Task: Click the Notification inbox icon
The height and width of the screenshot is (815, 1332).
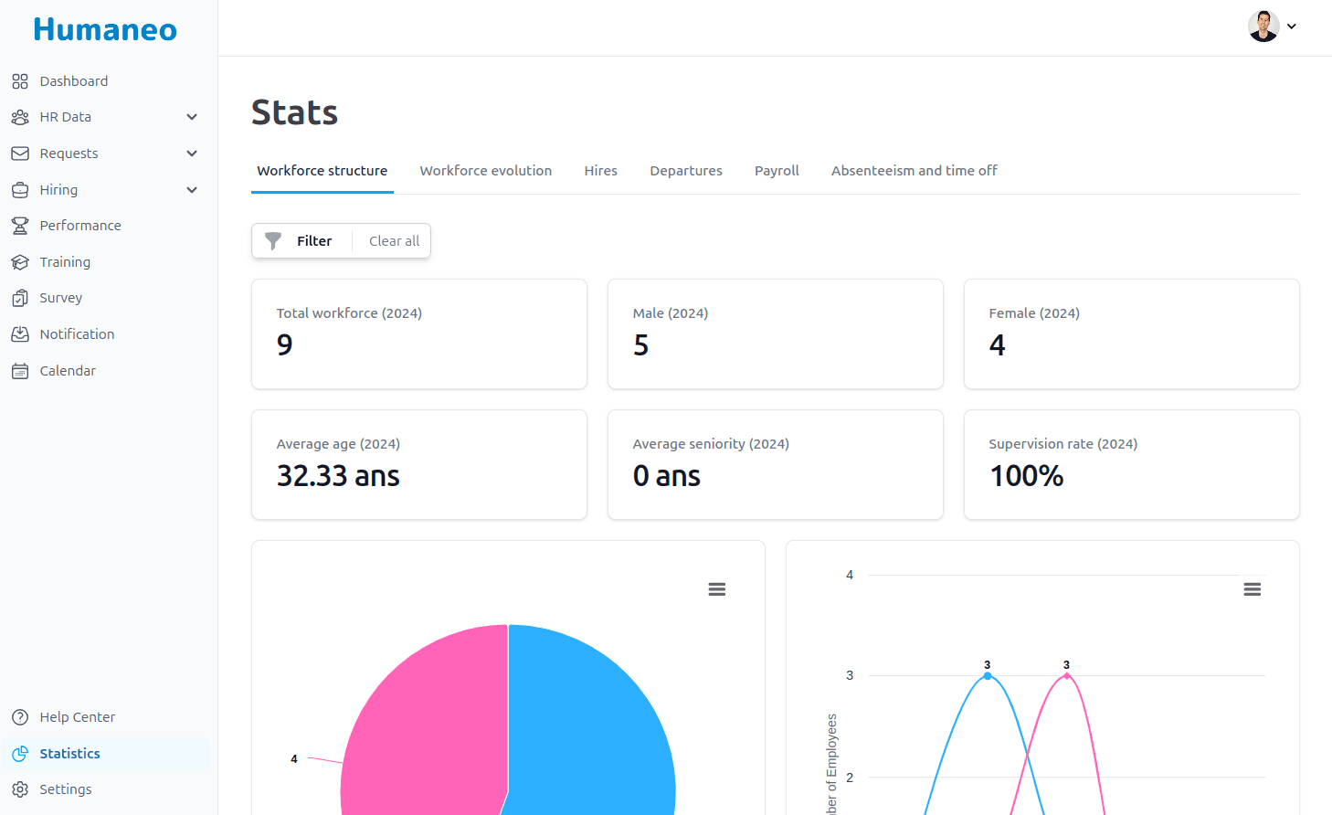Action: point(20,334)
